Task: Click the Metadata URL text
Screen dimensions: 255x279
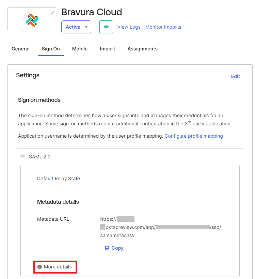Action: pos(160,227)
